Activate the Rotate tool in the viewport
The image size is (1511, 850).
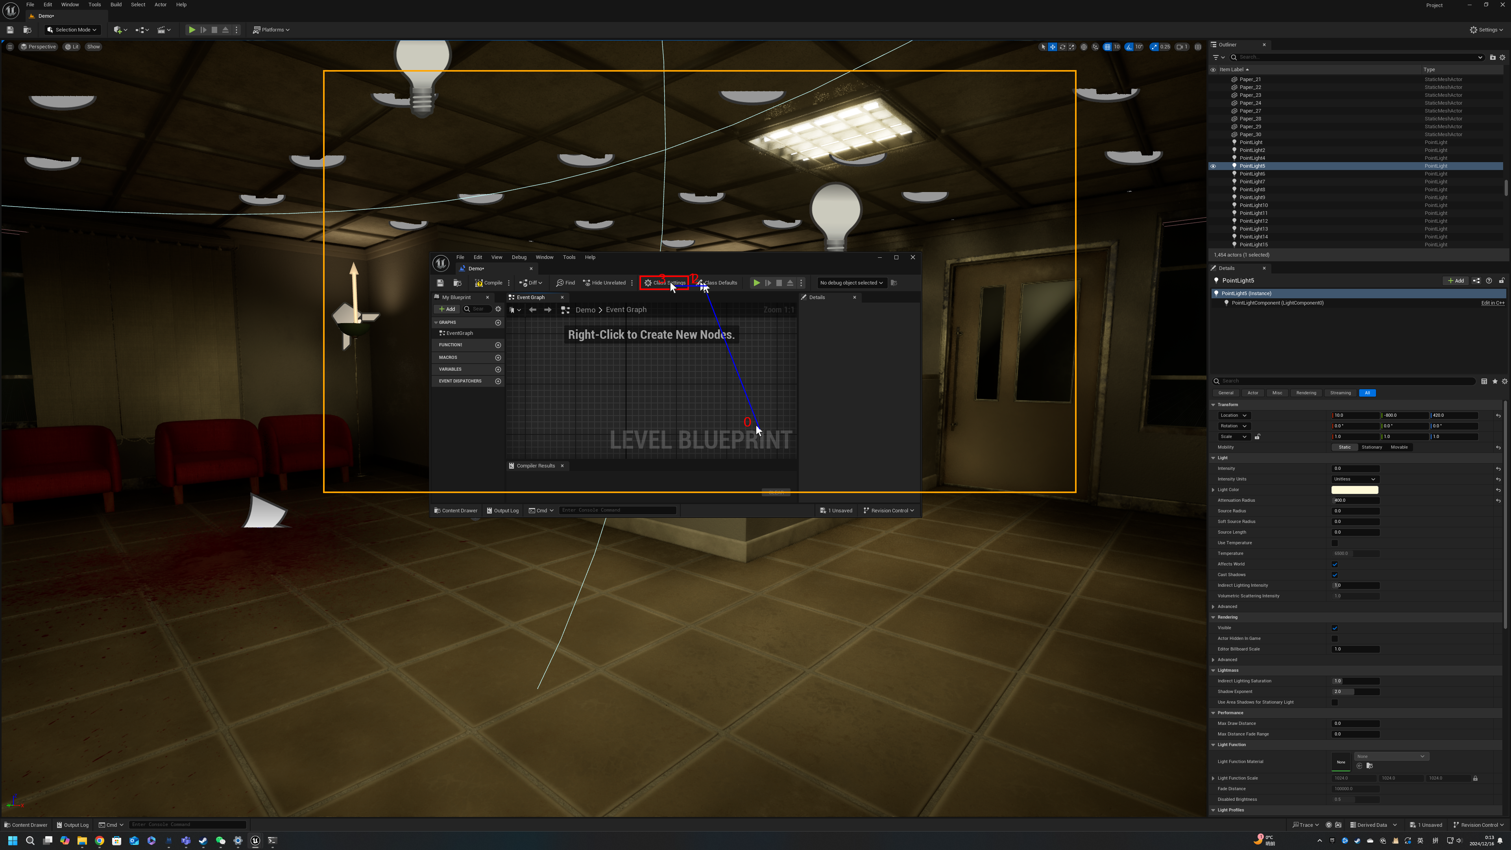click(x=1062, y=47)
